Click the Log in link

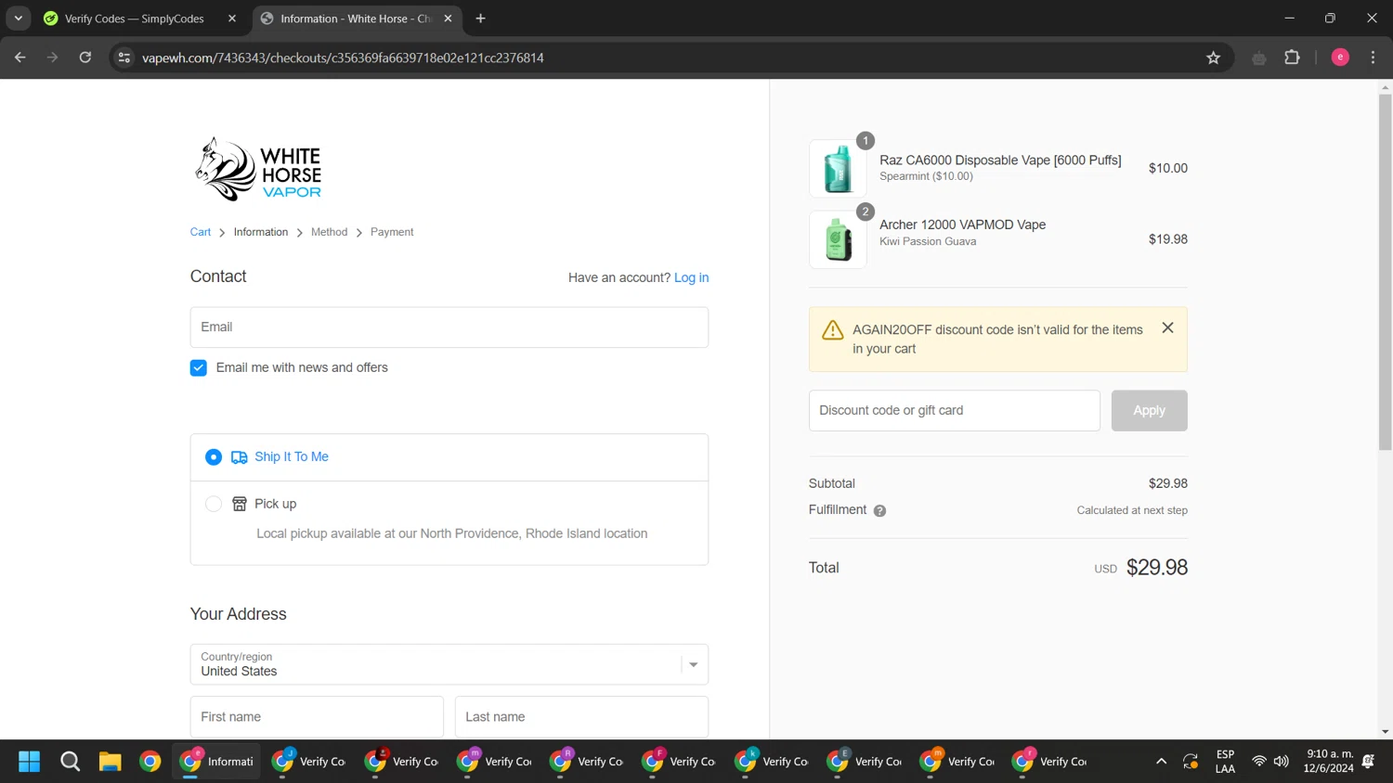pos(691,277)
